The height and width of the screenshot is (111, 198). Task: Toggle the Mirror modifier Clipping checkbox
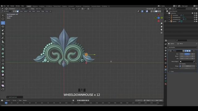point(180,64)
